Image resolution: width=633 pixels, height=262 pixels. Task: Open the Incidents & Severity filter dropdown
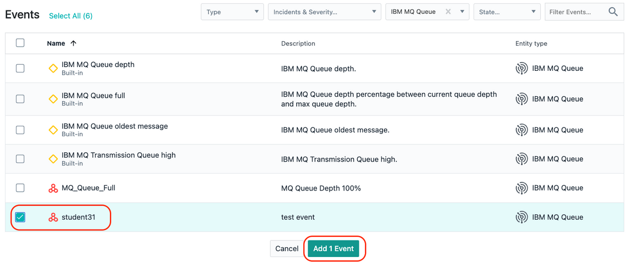click(325, 12)
